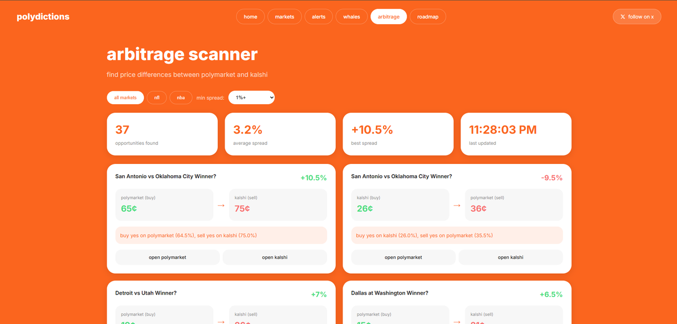Select the +10.5% spread label
The height and width of the screenshot is (324, 677).
(x=314, y=178)
